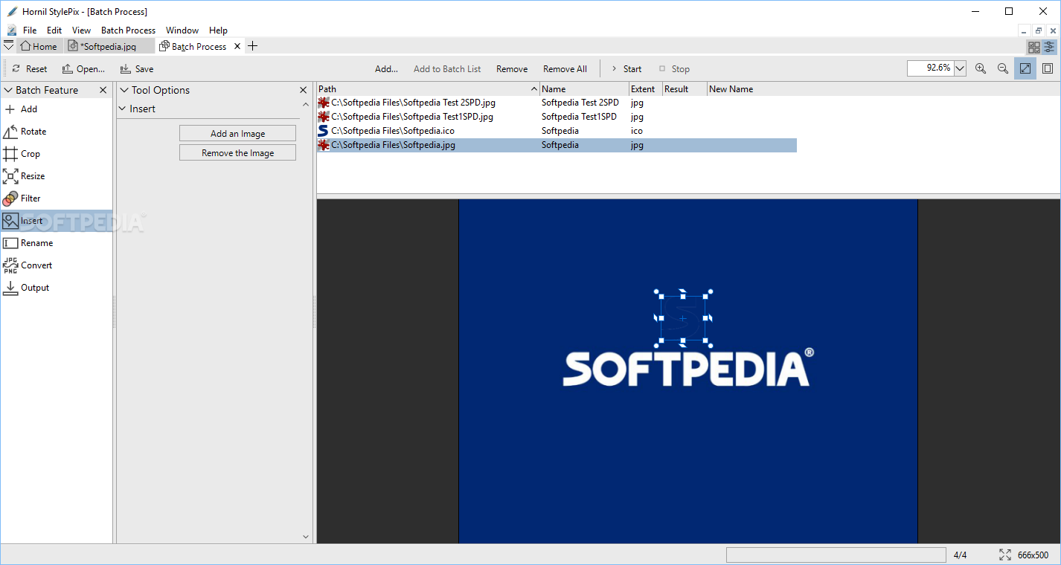Open the Batch Process menu
The height and width of the screenshot is (565, 1061).
[x=128, y=30]
